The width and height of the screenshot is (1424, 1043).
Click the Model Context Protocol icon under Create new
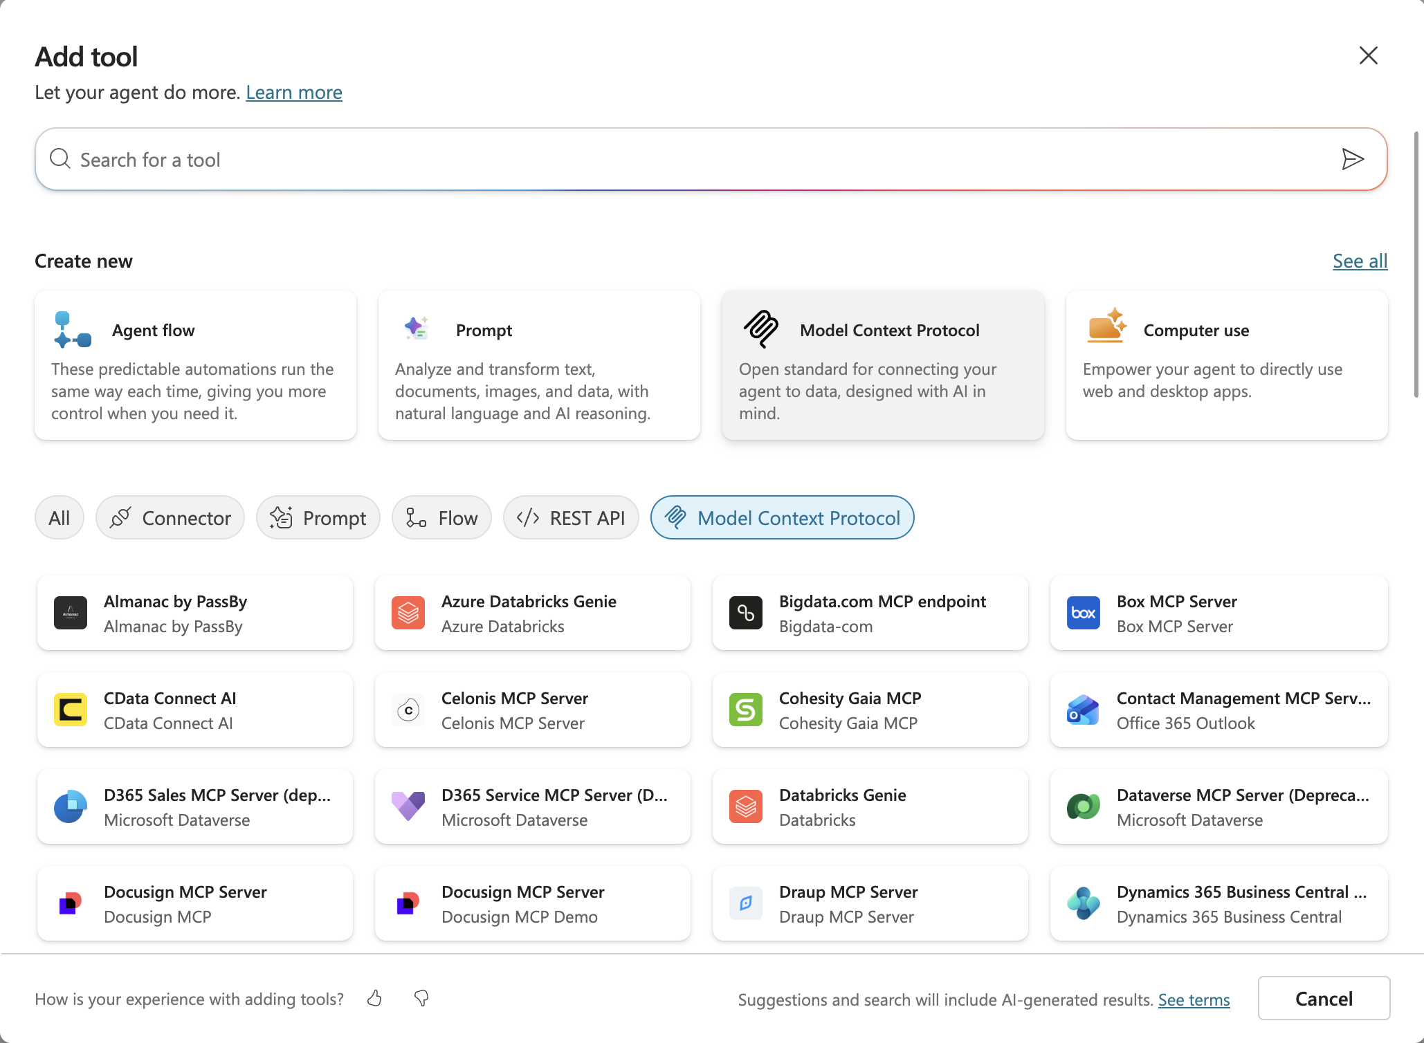point(761,329)
